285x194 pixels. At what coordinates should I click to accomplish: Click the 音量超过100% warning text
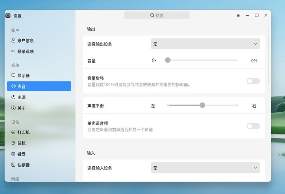139,84
